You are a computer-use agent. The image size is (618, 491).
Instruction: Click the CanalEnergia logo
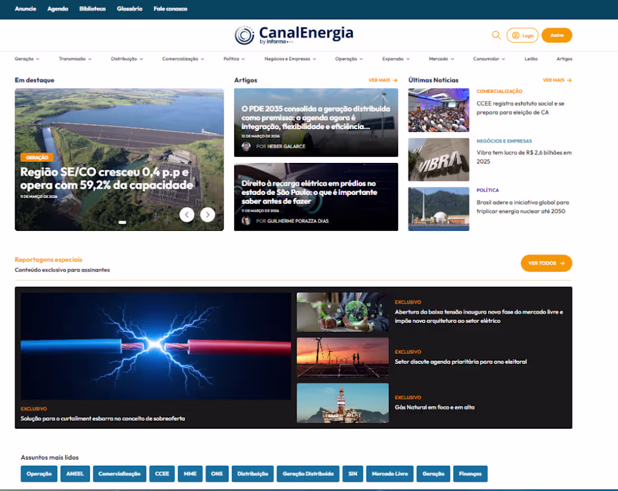click(294, 35)
